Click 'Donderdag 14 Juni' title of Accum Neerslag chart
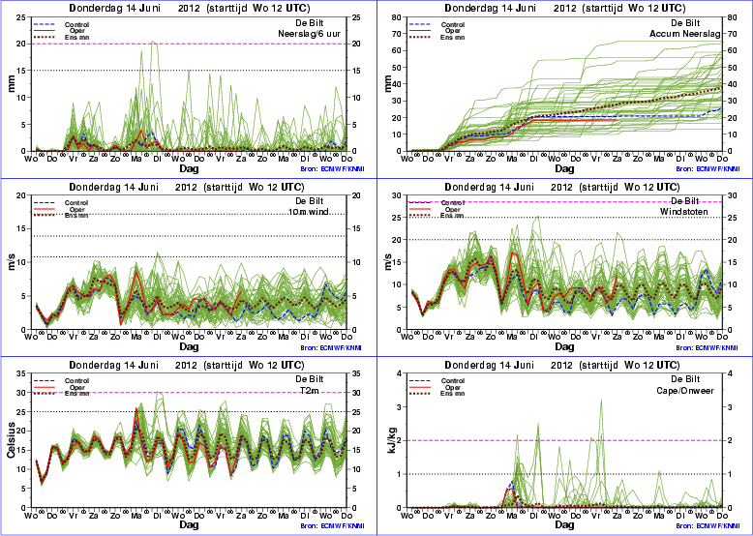 point(491,8)
